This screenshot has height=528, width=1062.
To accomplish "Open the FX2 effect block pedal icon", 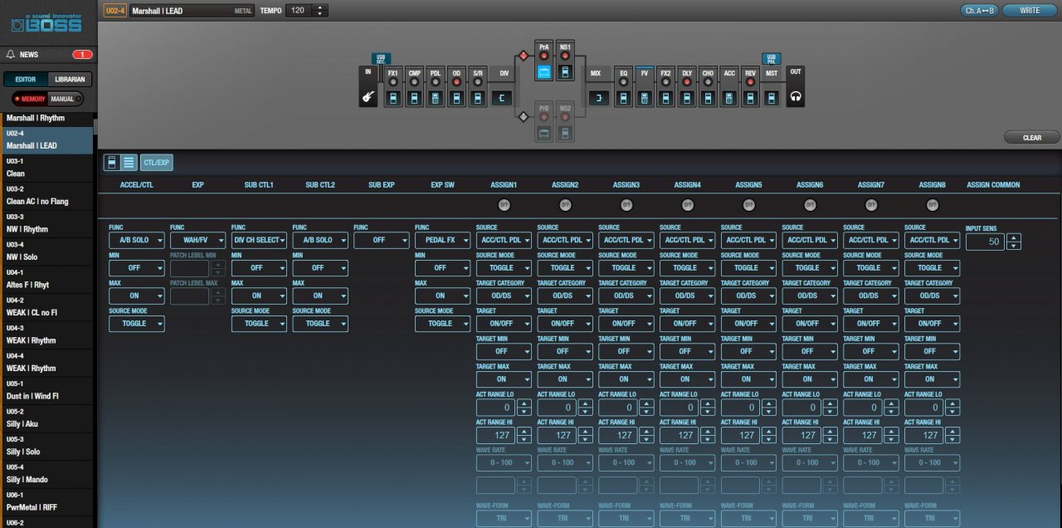I will pos(665,99).
